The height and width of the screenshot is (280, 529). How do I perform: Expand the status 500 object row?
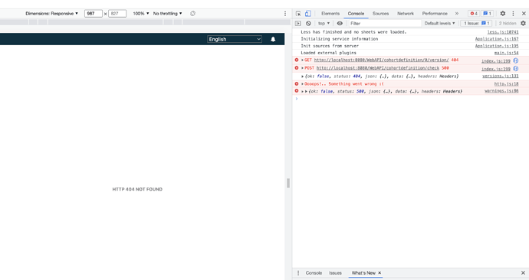(303, 91)
